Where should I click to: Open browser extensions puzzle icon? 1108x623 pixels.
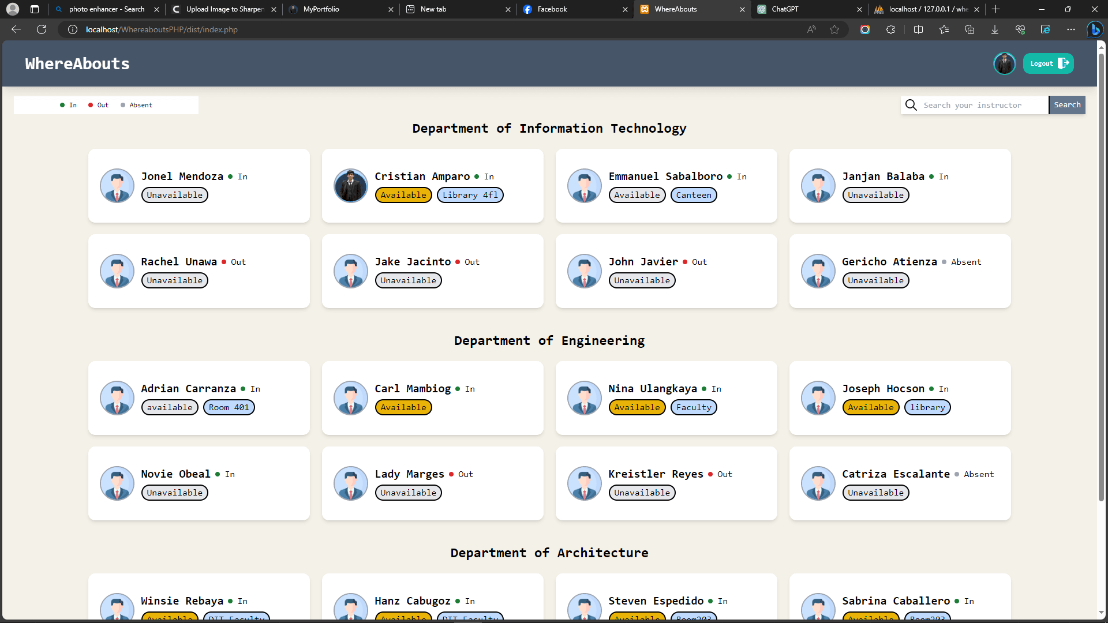point(890,29)
